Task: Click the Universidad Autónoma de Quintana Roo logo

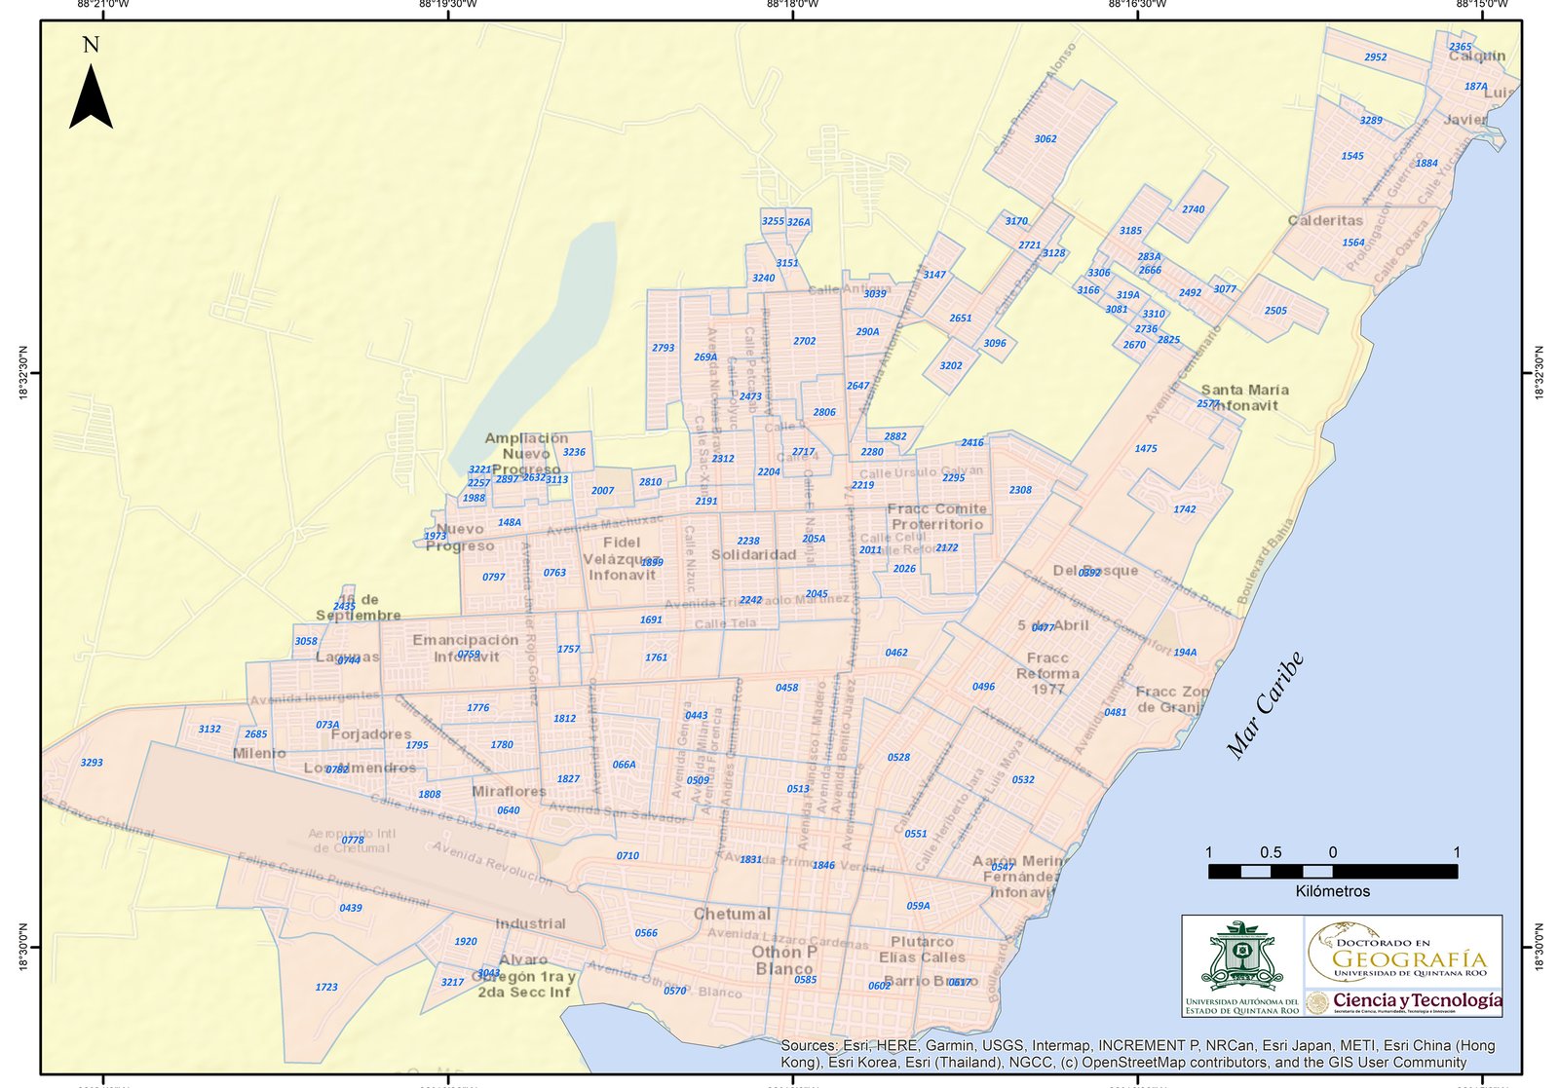Action: (x=1242, y=966)
